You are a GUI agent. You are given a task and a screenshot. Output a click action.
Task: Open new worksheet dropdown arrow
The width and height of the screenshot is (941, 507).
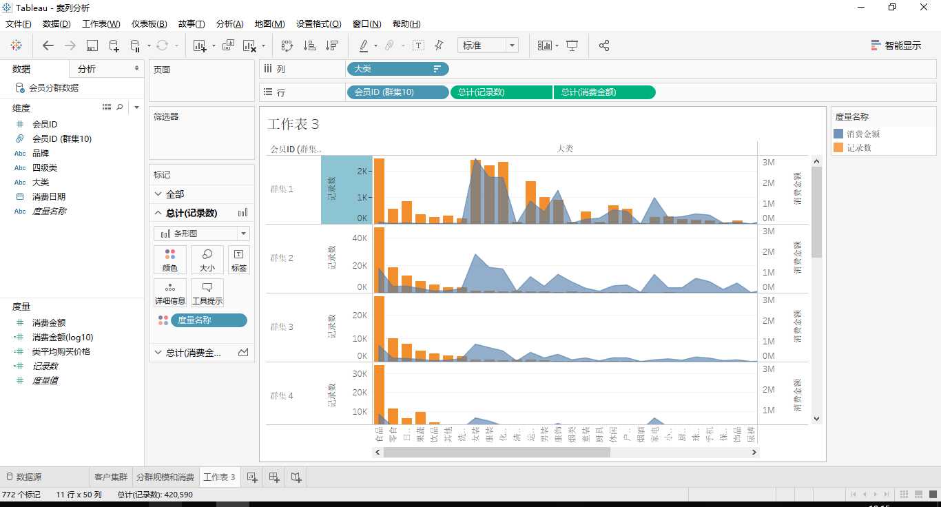coord(214,46)
